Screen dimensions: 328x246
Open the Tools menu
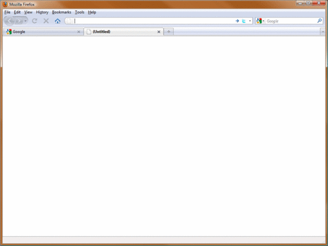click(x=79, y=13)
